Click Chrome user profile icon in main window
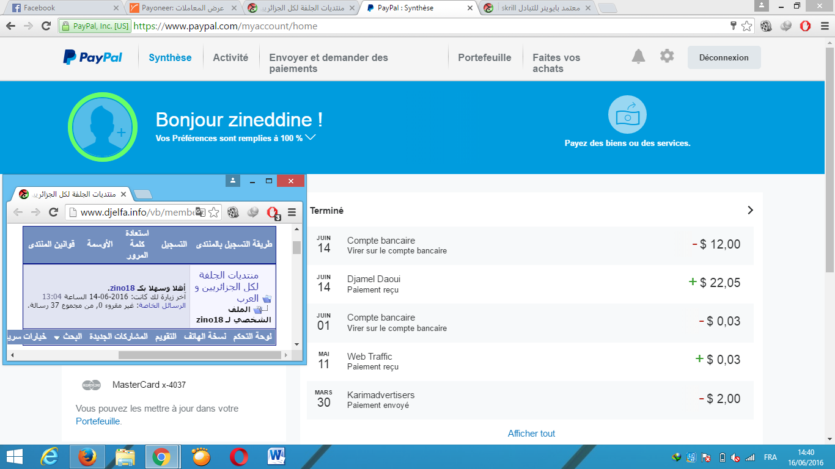835x469 pixels. pos(761,5)
